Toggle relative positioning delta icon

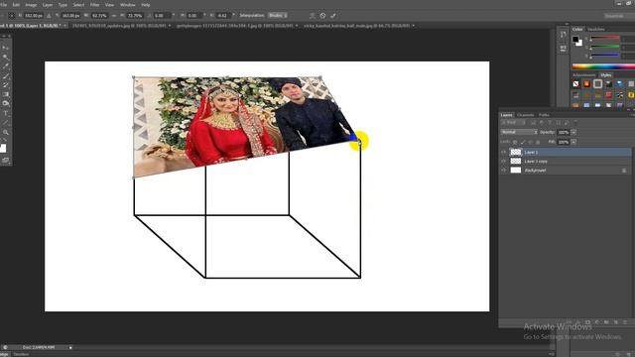[x=49, y=16]
